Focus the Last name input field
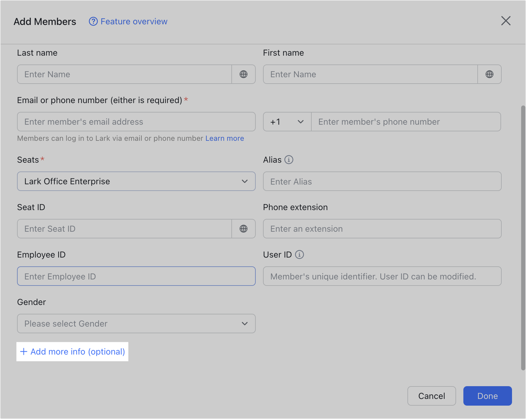The height and width of the screenshot is (419, 526). click(125, 74)
